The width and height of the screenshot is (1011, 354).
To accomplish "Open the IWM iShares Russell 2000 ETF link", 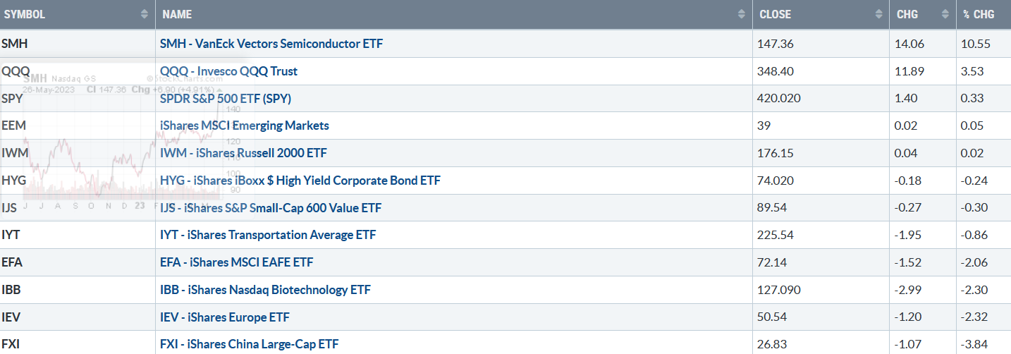I will pos(244,153).
